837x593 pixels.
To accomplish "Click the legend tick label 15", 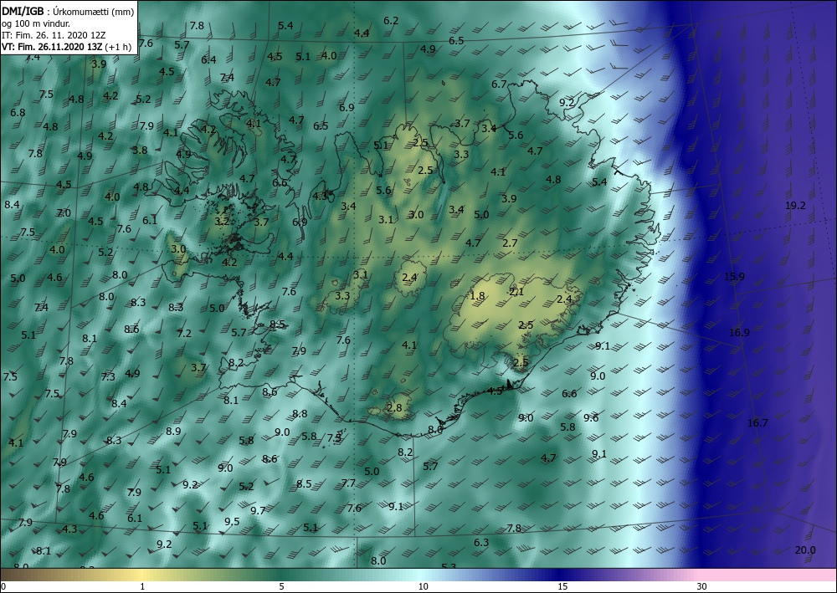I will click(562, 587).
